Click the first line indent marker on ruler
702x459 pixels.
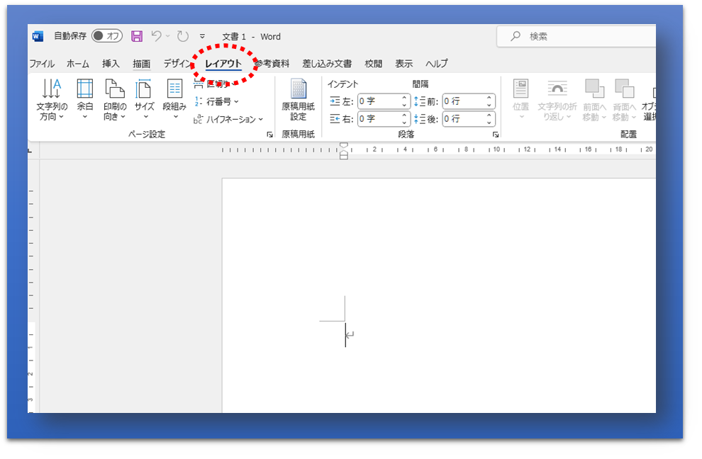pyautogui.click(x=343, y=146)
